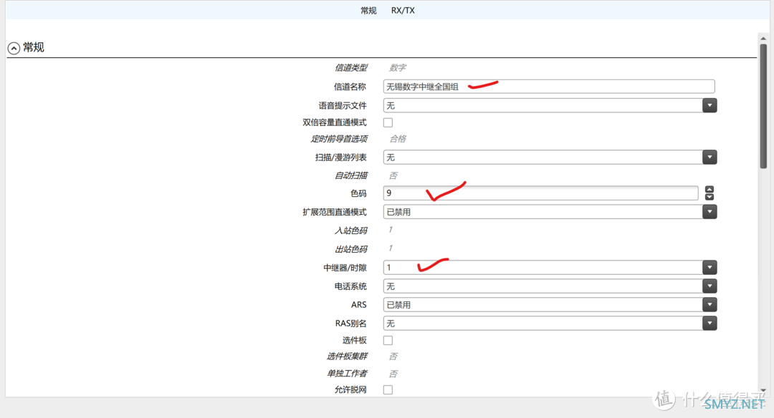Click the 入站色码 value 1
Viewport: 774px width, 418px height.
390,230
